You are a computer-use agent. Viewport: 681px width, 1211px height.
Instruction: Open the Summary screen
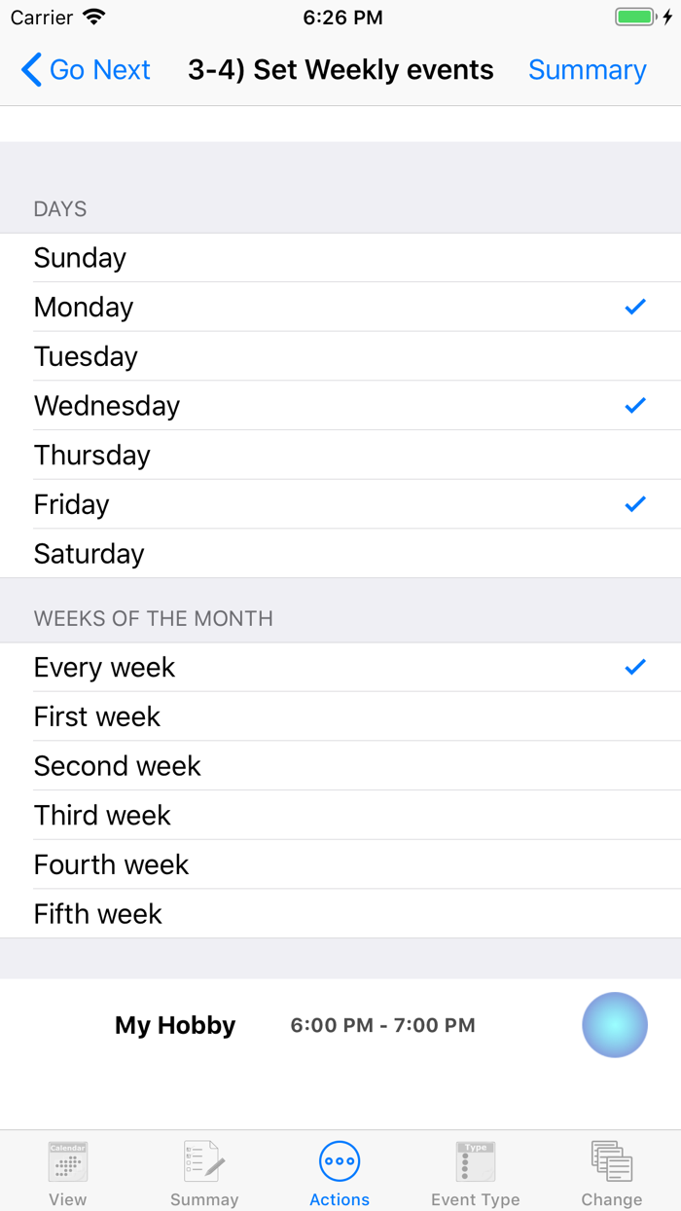click(587, 70)
